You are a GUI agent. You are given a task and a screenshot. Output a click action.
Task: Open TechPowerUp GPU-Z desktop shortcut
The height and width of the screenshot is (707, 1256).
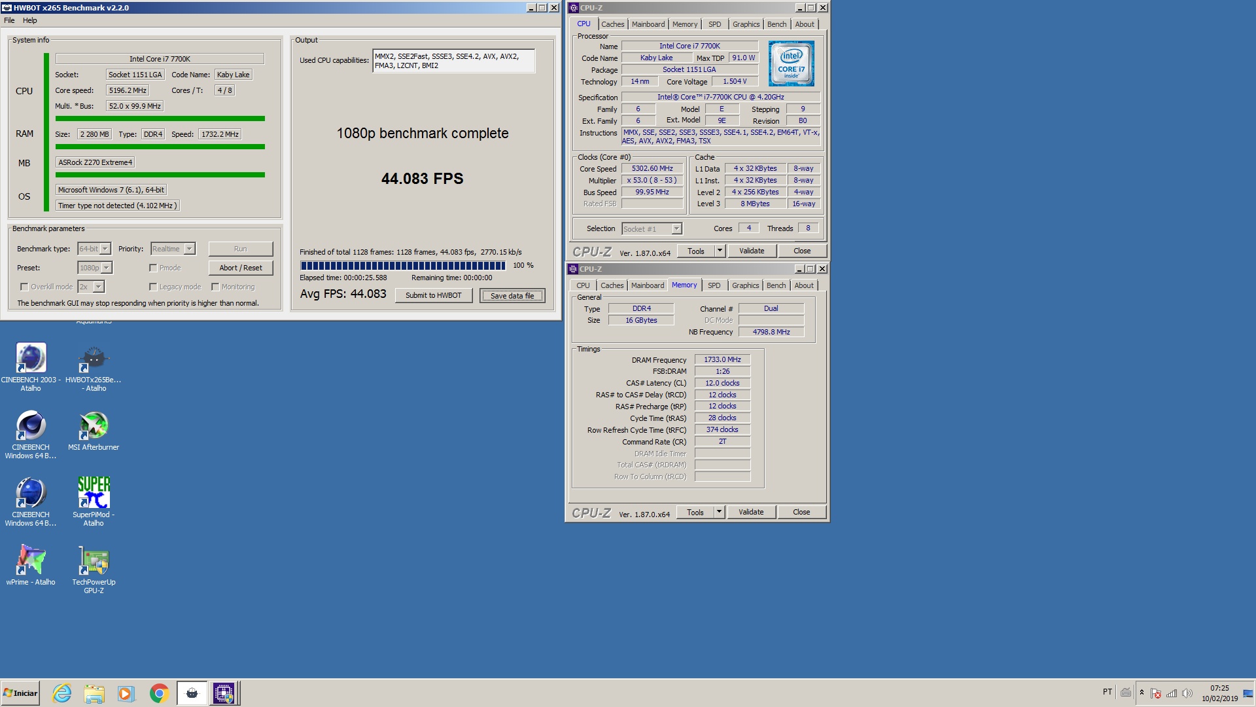(94, 568)
